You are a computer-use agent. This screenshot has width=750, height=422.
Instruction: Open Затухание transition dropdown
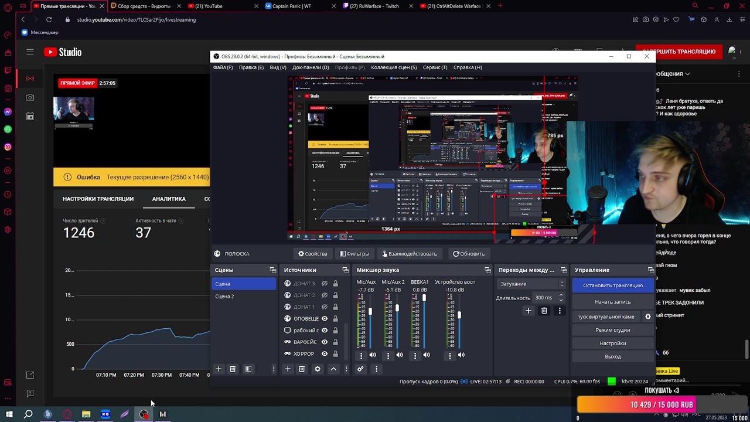pyautogui.click(x=532, y=284)
